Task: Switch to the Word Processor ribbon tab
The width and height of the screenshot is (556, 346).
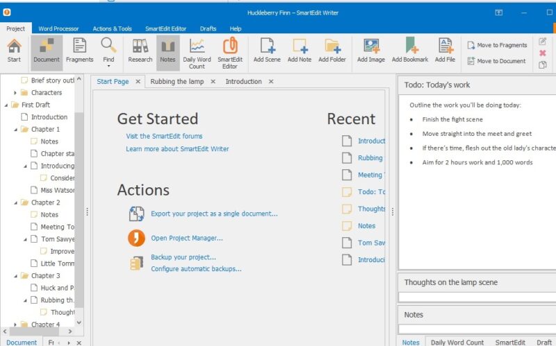Action: tap(58, 28)
